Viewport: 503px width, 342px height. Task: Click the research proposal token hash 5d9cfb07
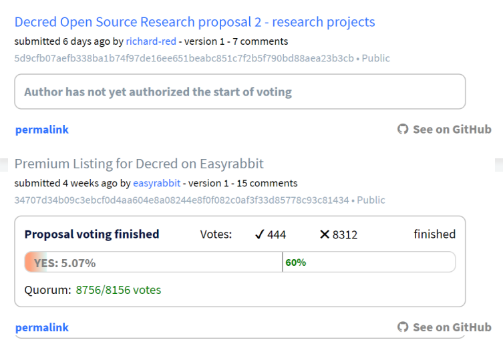coord(184,58)
